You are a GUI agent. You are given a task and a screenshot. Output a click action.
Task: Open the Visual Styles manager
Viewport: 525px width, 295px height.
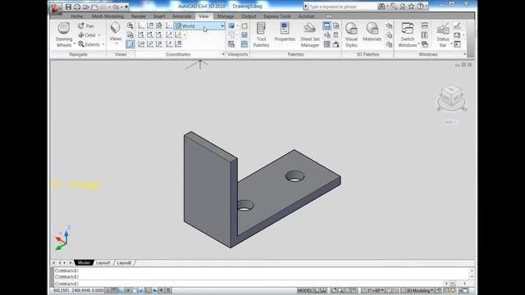pyautogui.click(x=351, y=34)
